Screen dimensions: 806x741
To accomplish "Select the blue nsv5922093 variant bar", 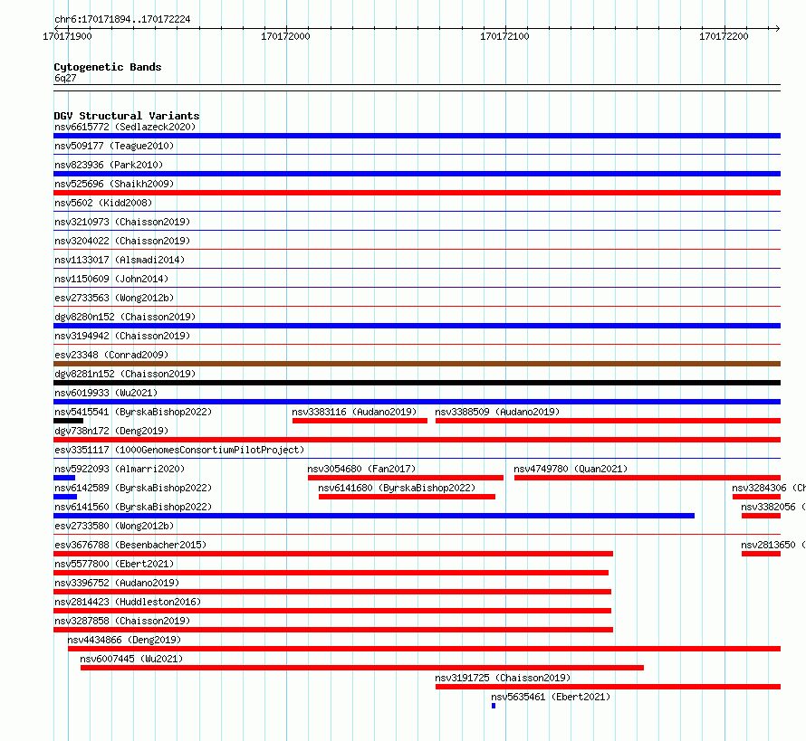I will (x=64, y=478).
